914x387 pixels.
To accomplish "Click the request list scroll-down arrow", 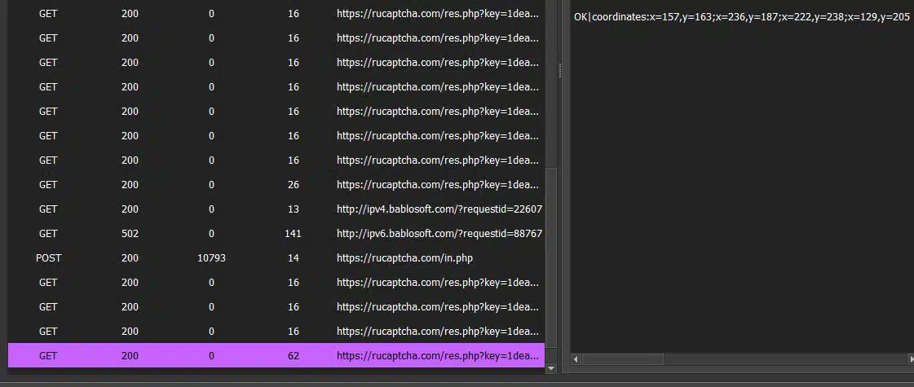I will pos(551,369).
